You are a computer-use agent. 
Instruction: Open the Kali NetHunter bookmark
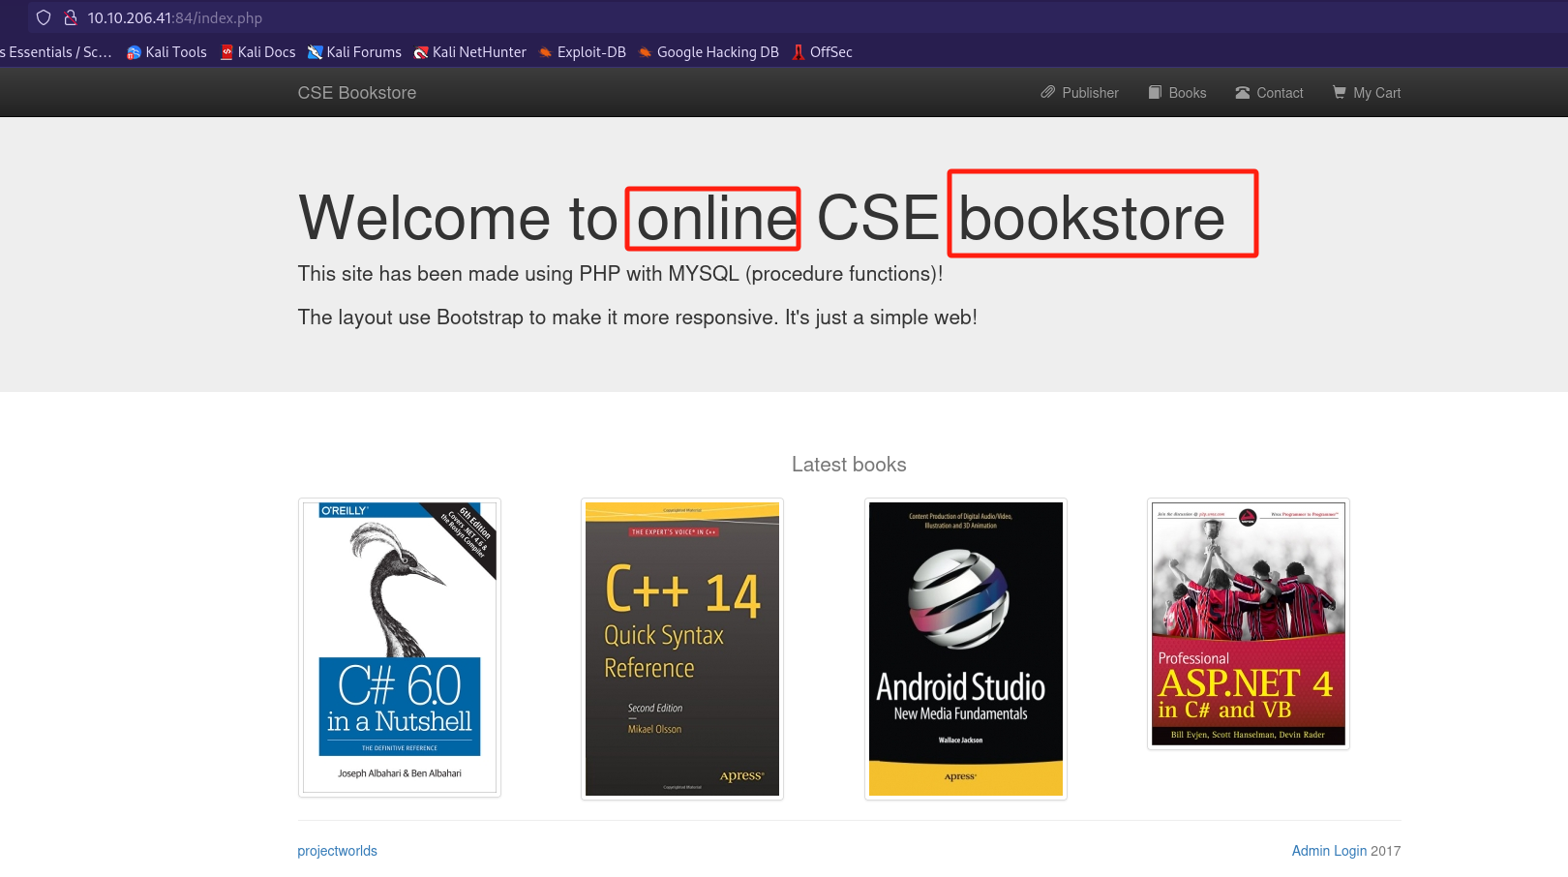(470, 52)
